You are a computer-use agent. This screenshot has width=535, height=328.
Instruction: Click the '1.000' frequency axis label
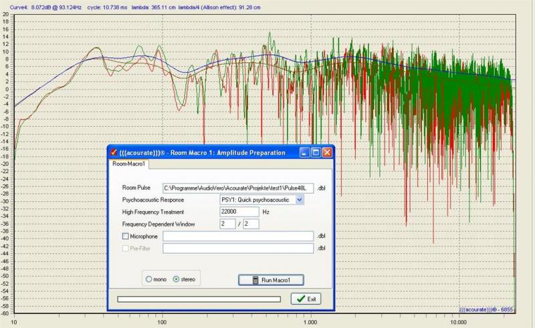310,322
